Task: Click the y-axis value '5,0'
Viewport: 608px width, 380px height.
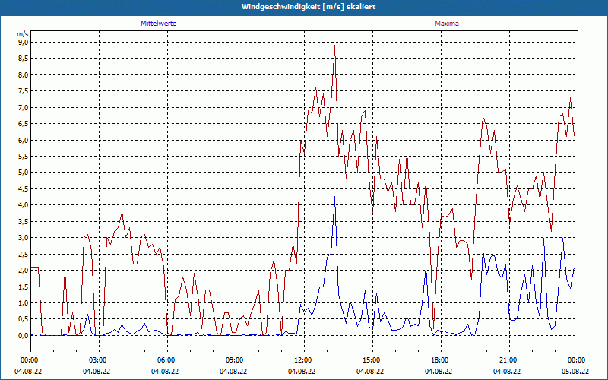Action: pyautogui.click(x=24, y=173)
